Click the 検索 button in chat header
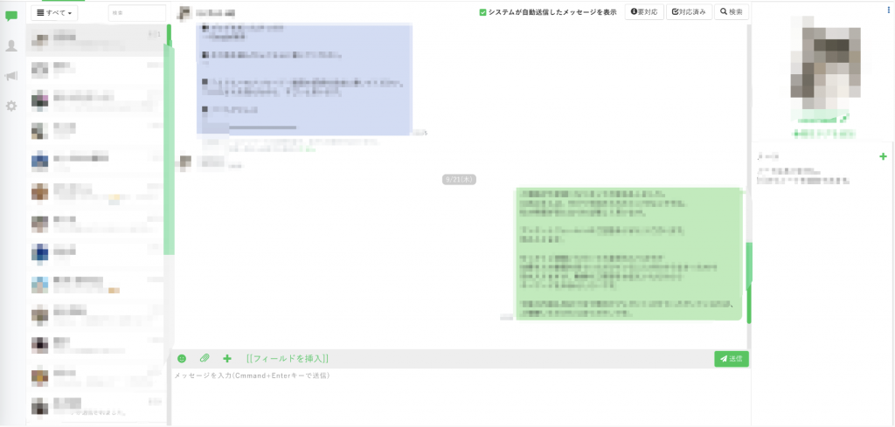 [732, 12]
